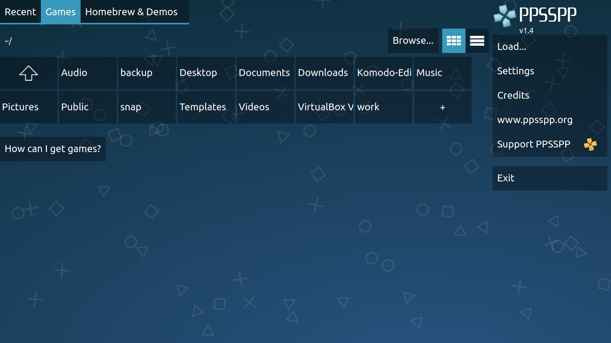Switch to list view layout

click(x=477, y=41)
